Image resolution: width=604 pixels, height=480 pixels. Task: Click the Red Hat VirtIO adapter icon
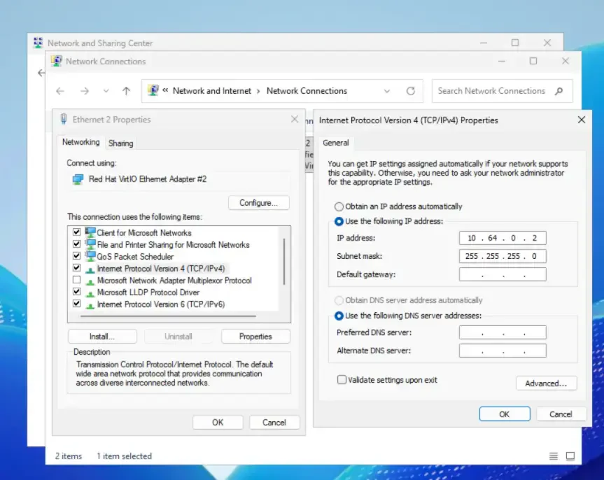78,179
